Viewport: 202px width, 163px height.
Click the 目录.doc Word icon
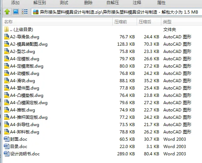tap(7, 147)
